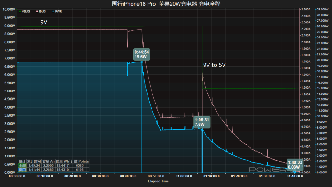332x187 pixels.
Task: Select the 6565 points count cell
Action: click(80, 165)
